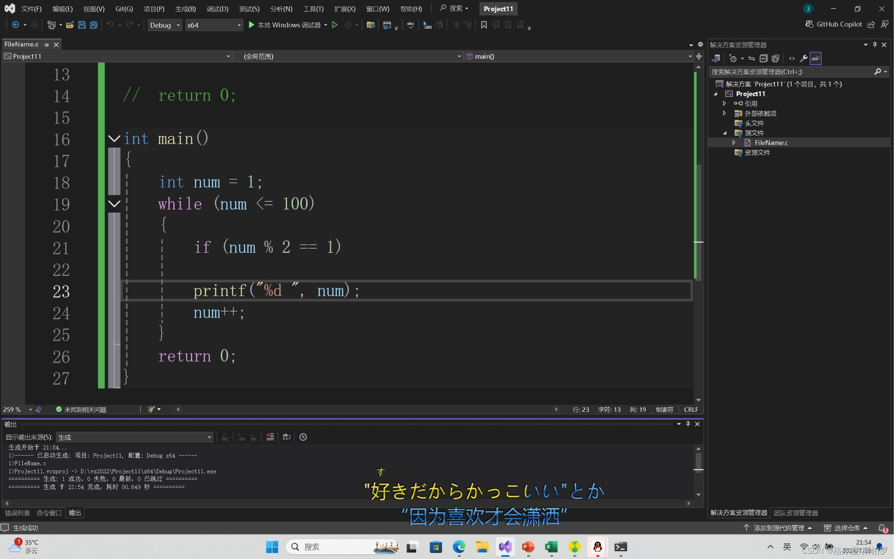Viewport: 894px width, 559px height.
Task: Click the Save All toolbar icon
Action: [94, 25]
